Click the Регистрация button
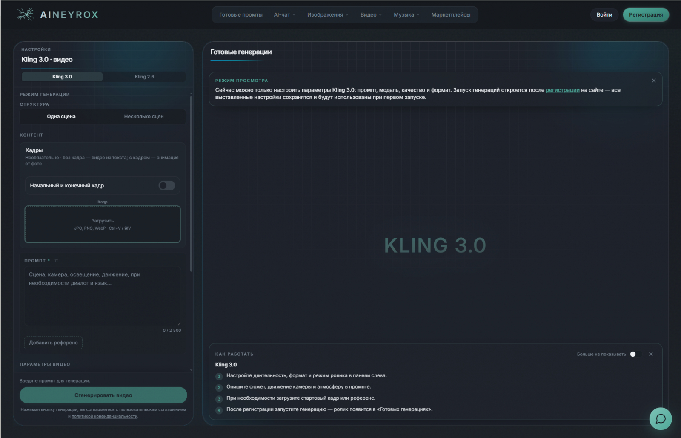This screenshot has height=438, width=681. click(646, 15)
